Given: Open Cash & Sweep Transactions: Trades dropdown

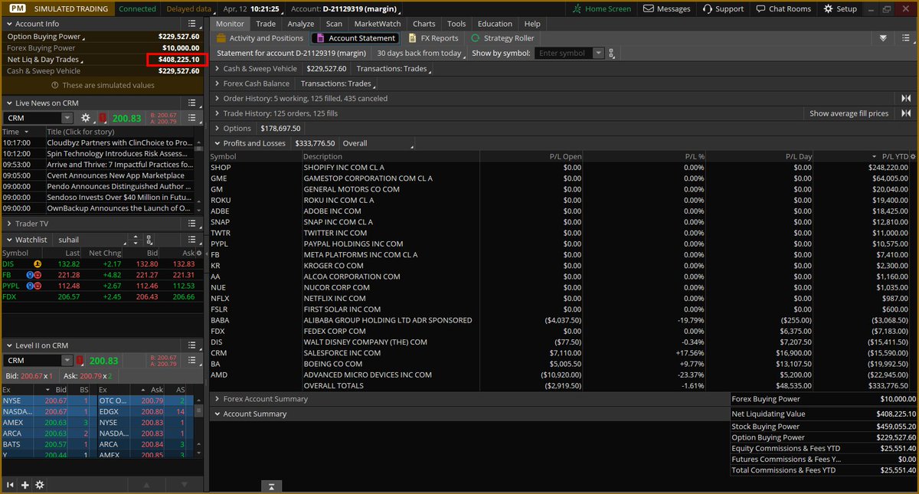Looking at the screenshot, I should click(x=393, y=69).
